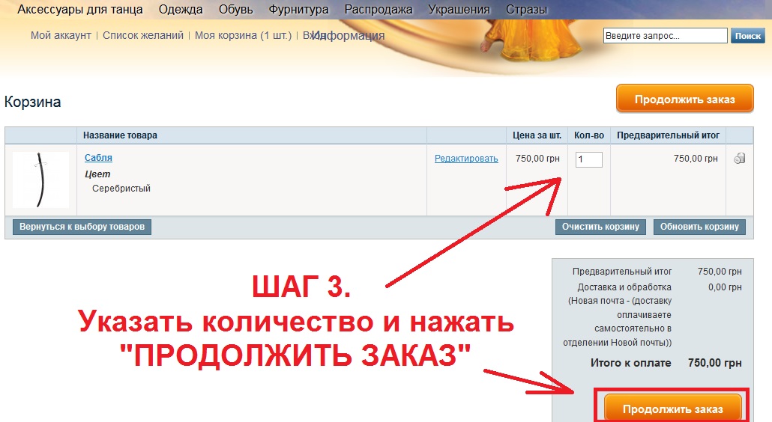Remove the Сабля item using the trash icon
This screenshot has height=422, width=772.
740,159
